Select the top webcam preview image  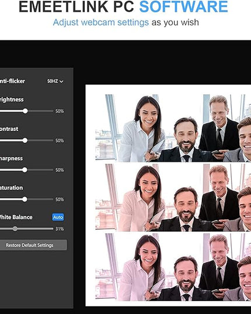click(173, 128)
